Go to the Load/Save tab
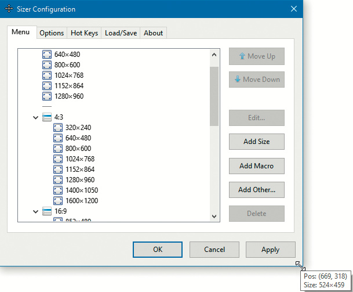The height and width of the screenshot is (292, 353). click(x=121, y=33)
